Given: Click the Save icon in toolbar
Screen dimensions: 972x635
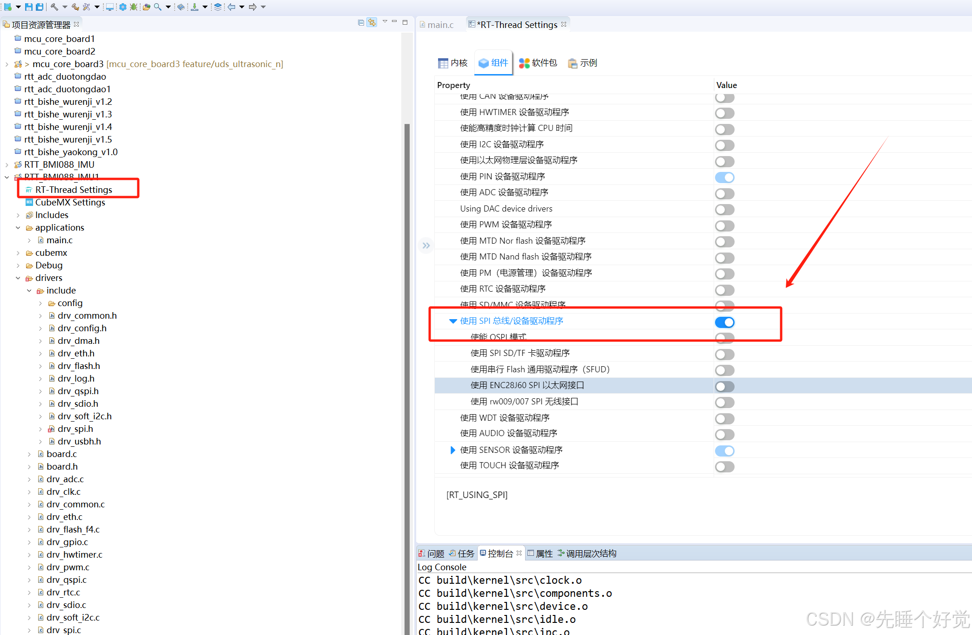Looking at the screenshot, I should [x=28, y=7].
